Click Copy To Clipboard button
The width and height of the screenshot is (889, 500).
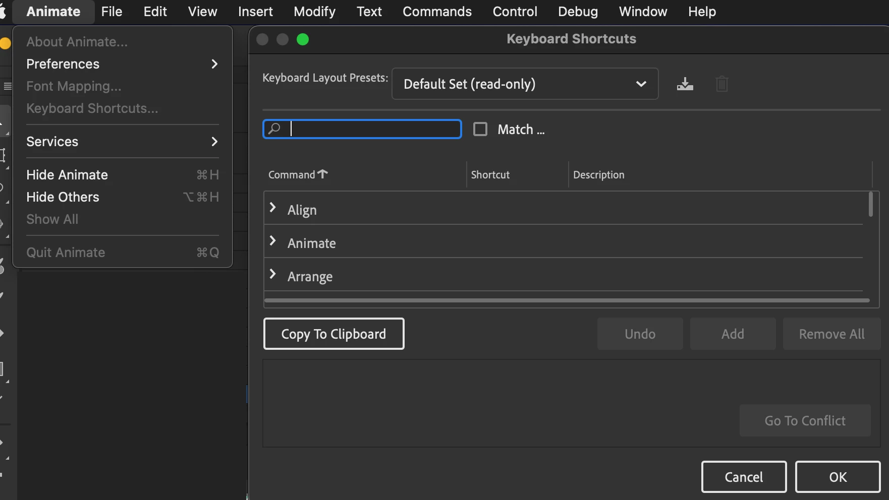[x=334, y=334]
